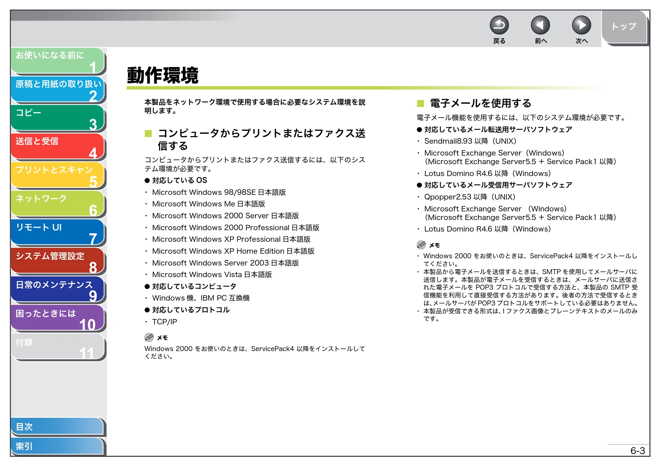The height and width of the screenshot is (467, 660).
Task: Click the 戻る (back) round arrow icon
Action: click(x=499, y=25)
